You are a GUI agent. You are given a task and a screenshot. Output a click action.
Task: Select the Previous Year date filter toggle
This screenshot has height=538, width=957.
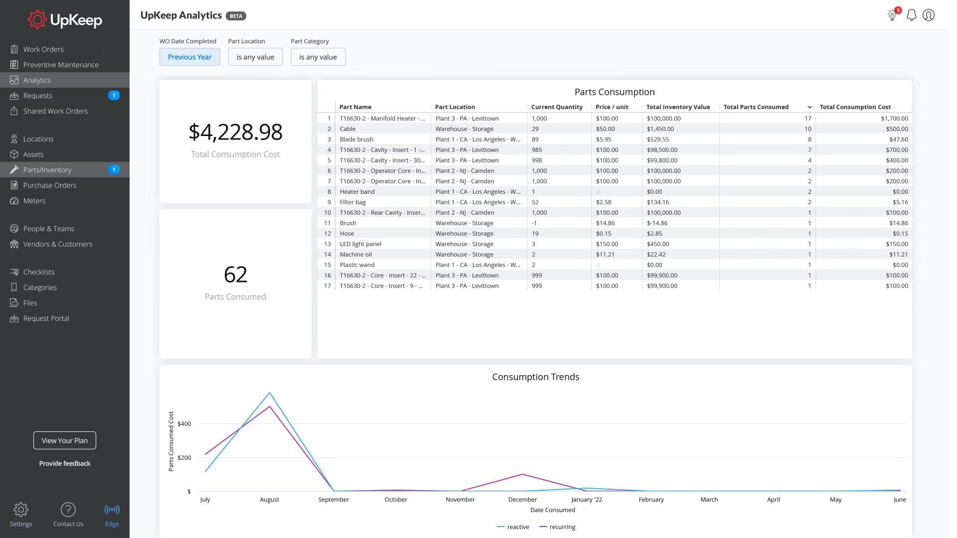(x=189, y=56)
